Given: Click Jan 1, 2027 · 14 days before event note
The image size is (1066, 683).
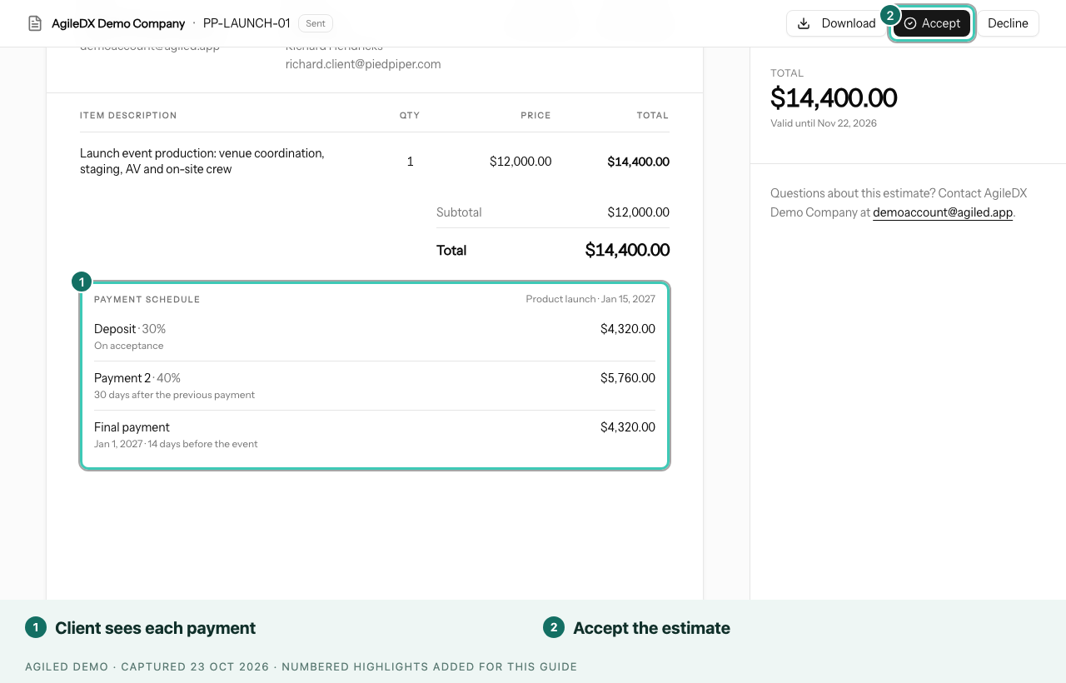Looking at the screenshot, I should (176, 444).
